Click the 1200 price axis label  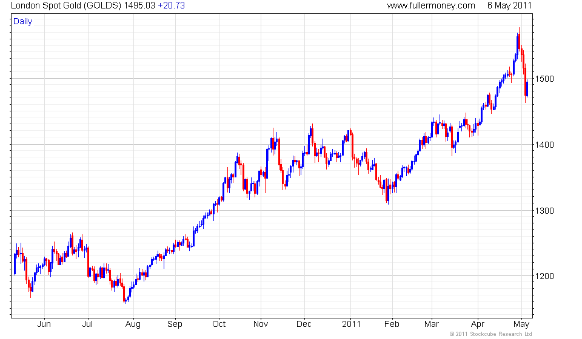pos(544,277)
